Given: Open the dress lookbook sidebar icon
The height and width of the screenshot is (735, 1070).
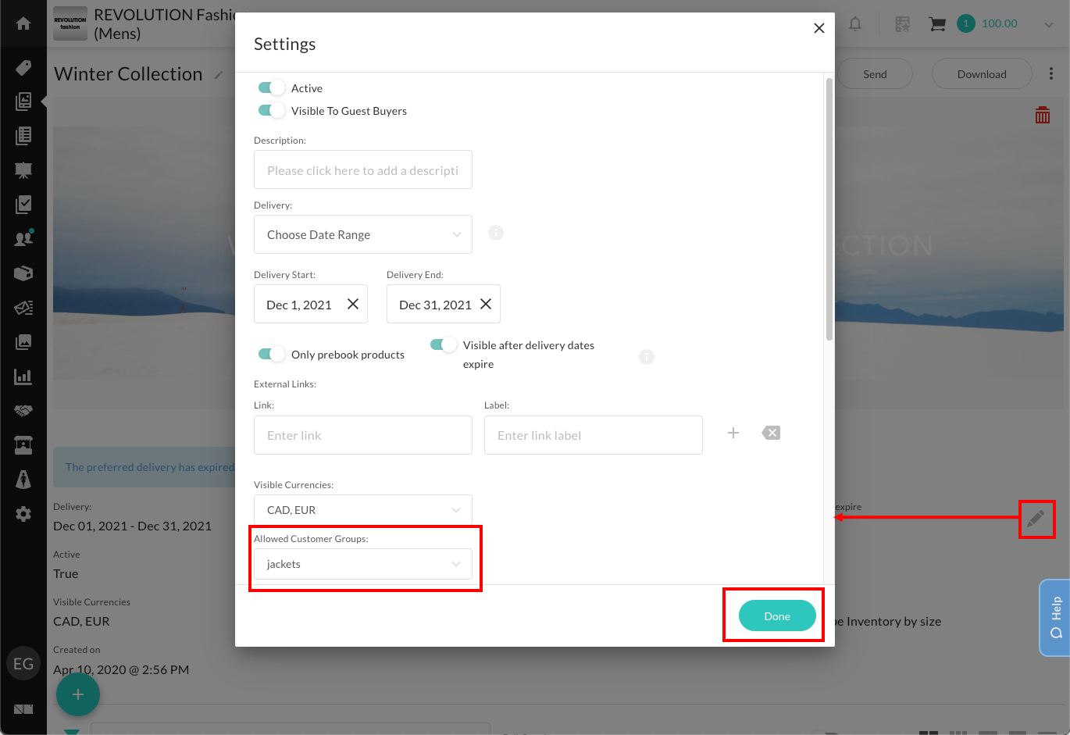Looking at the screenshot, I should point(23,480).
